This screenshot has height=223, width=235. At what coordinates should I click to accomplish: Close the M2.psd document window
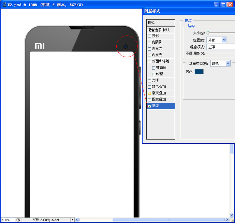(x=230, y=4)
